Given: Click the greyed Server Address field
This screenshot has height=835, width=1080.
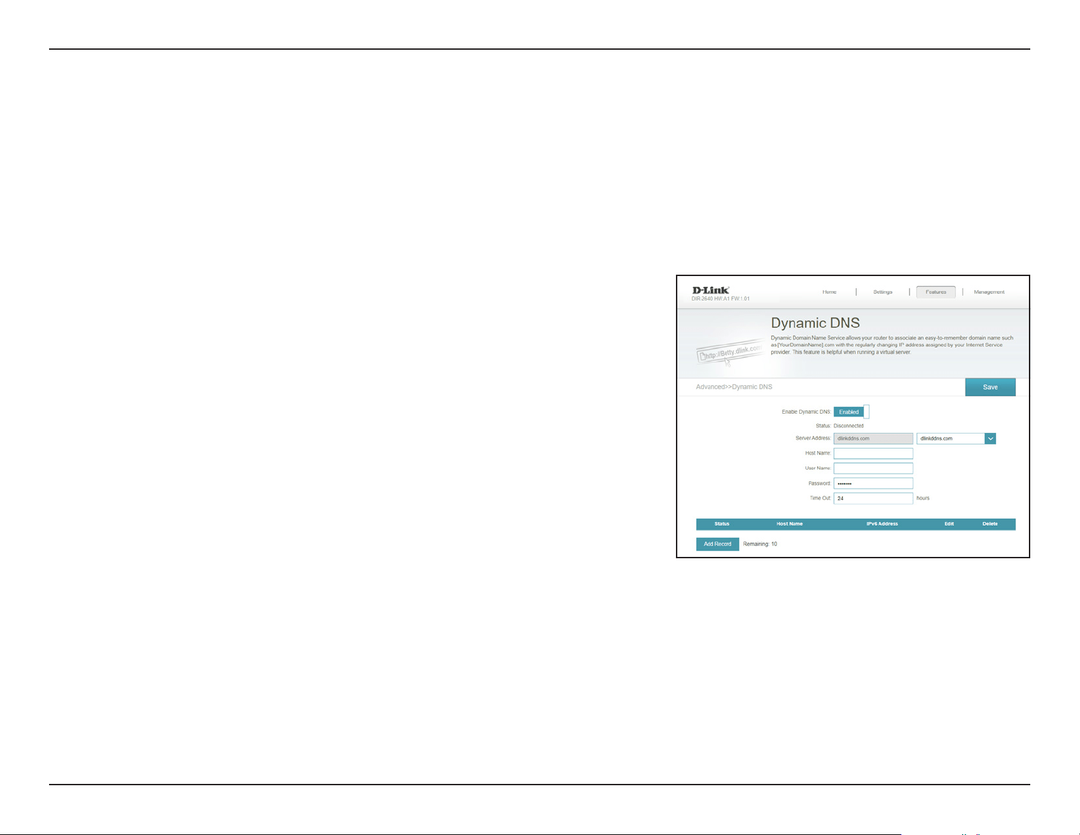Looking at the screenshot, I should pyautogui.click(x=873, y=438).
